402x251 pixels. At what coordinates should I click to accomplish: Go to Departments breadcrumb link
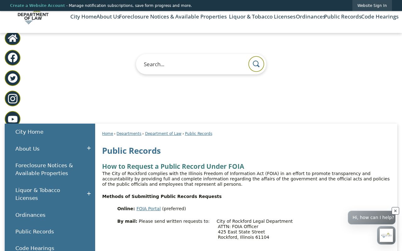click(129, 134)
